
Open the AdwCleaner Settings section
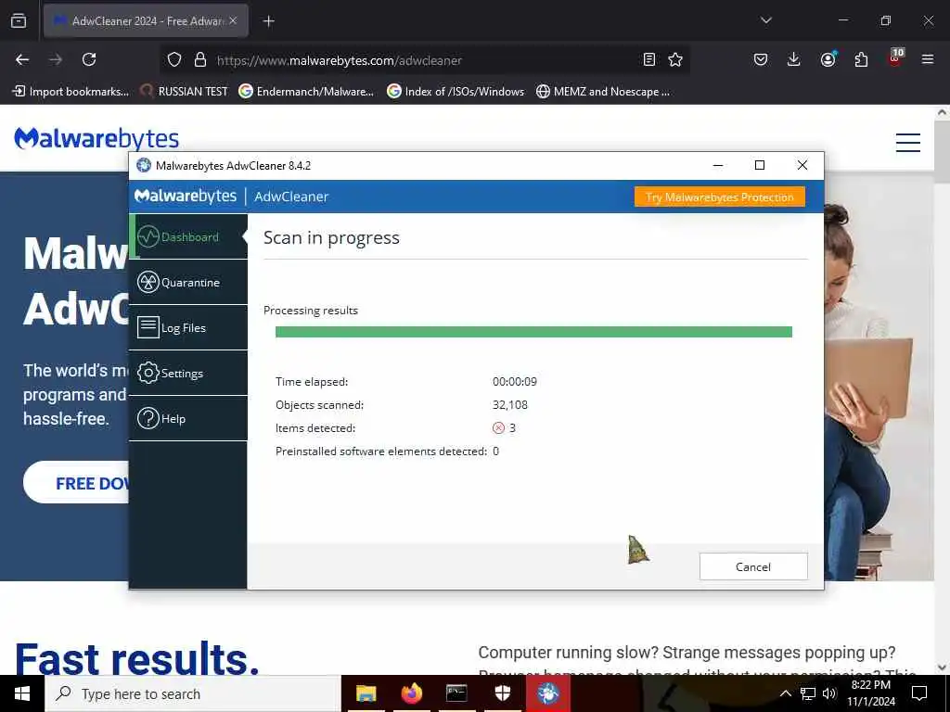(x=188, y=373)
